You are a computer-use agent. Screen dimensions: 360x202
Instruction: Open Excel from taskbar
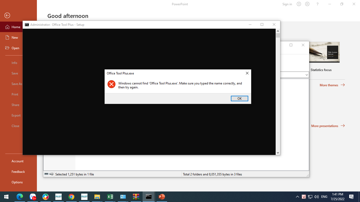pyautogui.click(x=110, y=197)
